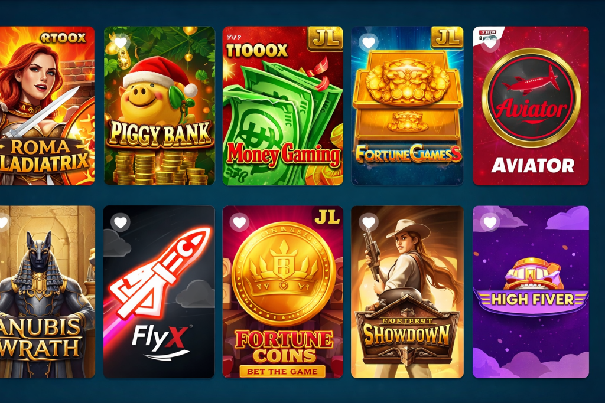Toggle the heart on Fortune Games card
Viewport: 605px width, 403px height.
[369, 42]
